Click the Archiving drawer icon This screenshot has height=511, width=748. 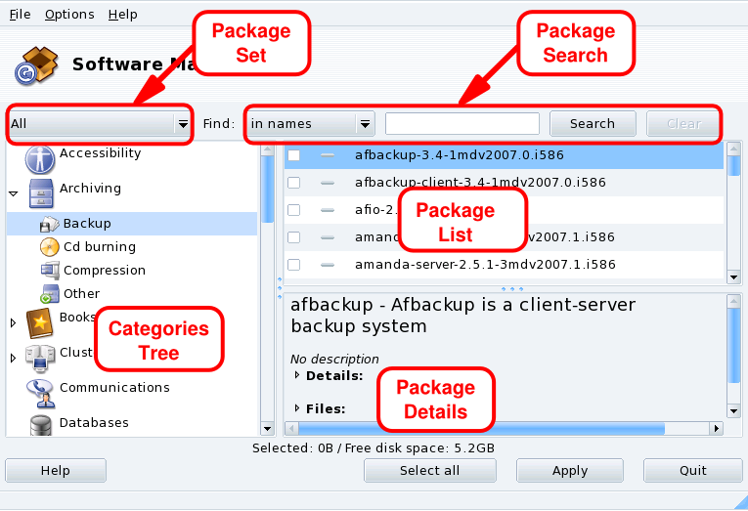41,192
